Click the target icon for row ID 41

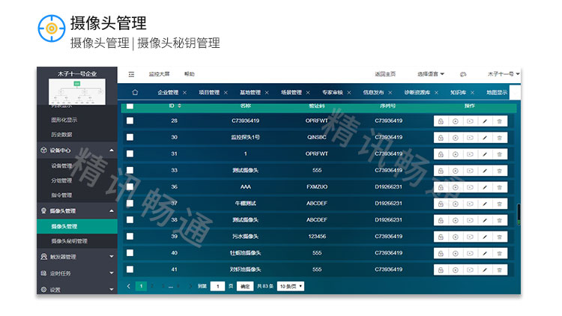pyautogui.click(x=455, y=270)
